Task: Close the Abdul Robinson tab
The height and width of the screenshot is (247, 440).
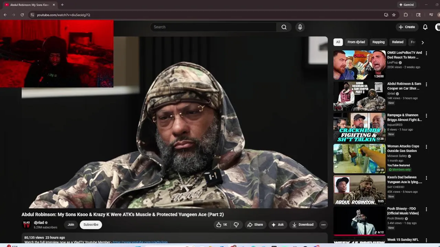Action: 54,5
